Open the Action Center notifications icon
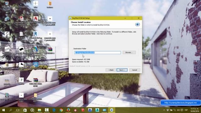 [182, 110]
